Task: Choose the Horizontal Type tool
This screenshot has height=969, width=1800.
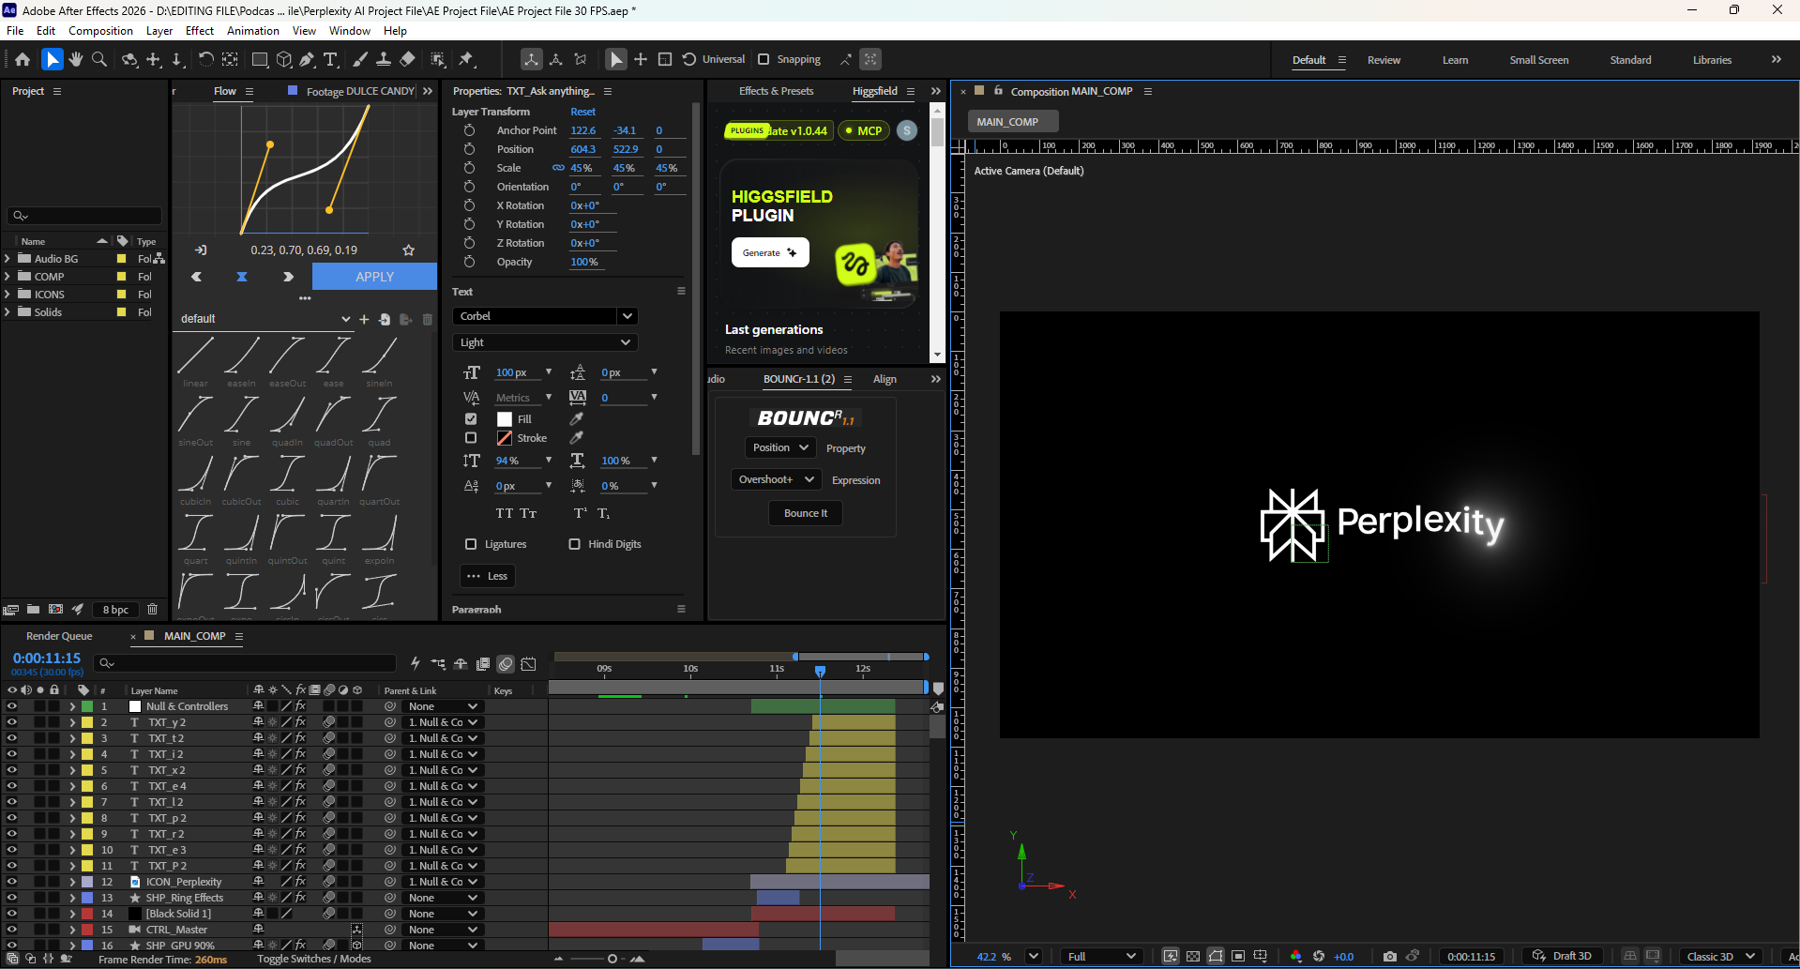Action: click(x=330, y=59)
